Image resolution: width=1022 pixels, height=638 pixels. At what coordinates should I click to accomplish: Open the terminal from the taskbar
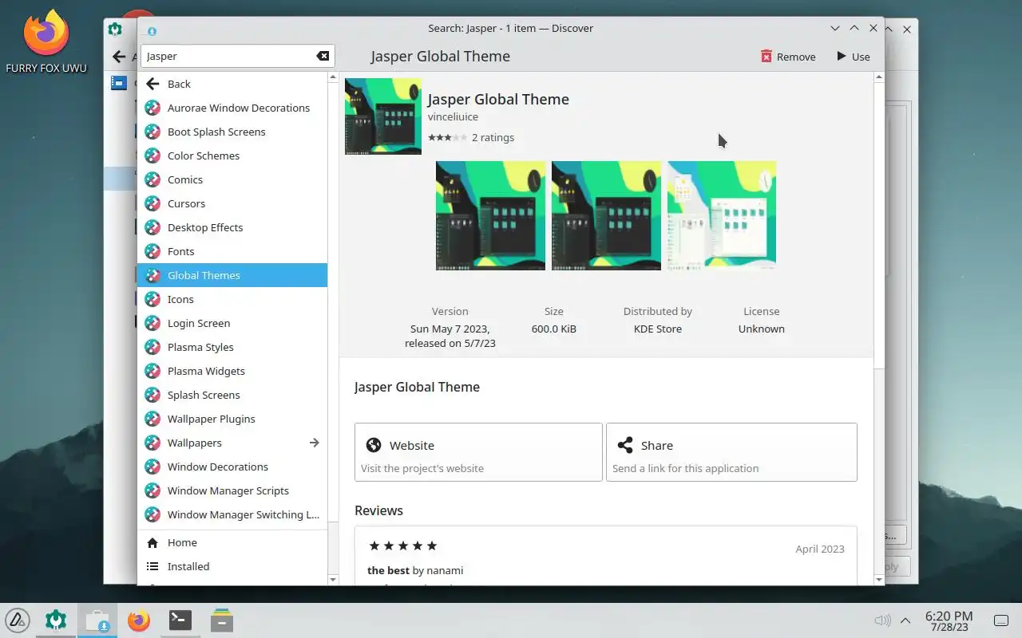pos(180,620)
